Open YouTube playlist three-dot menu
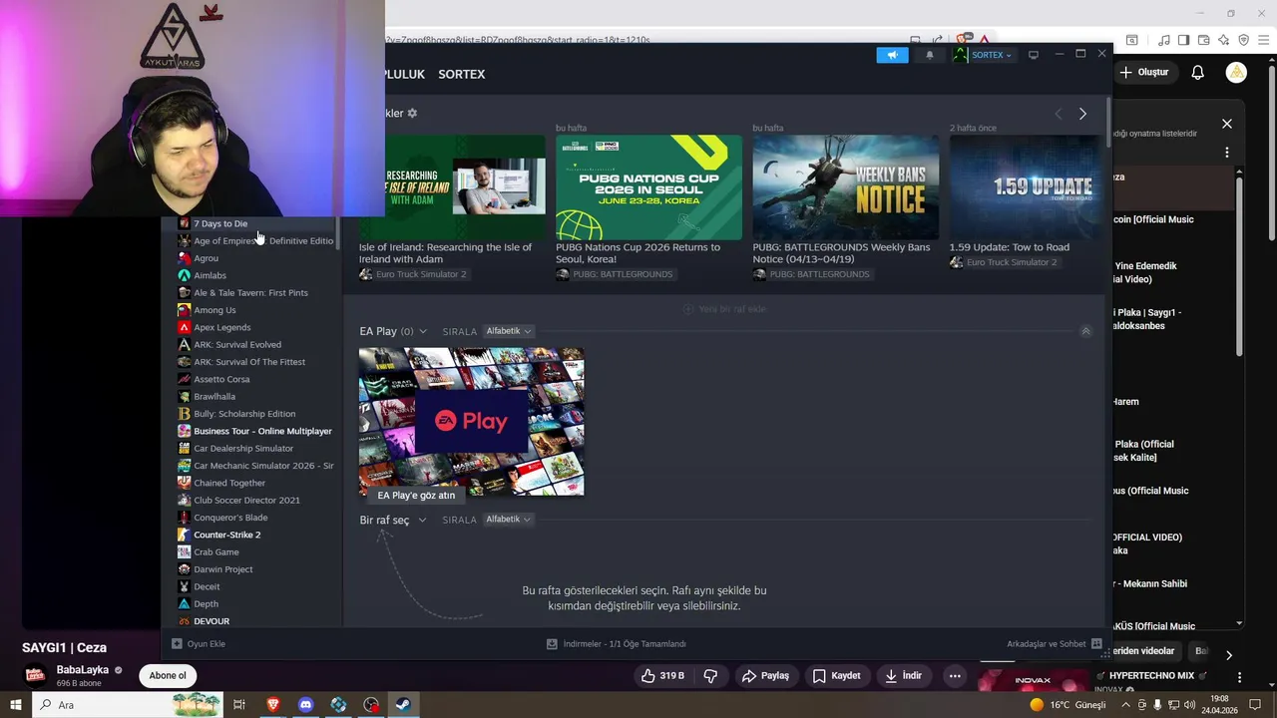 (1227, 153)
